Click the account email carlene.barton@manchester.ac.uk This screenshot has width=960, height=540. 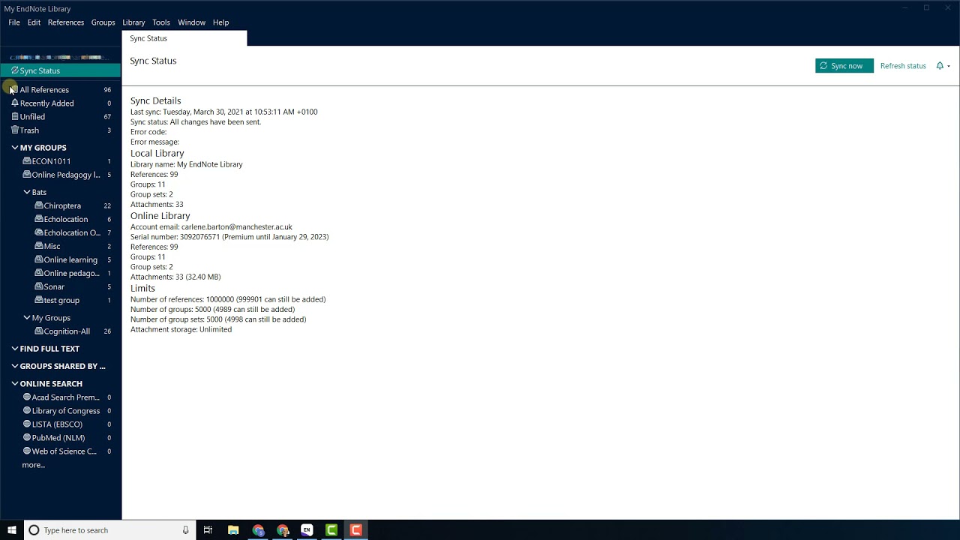point(237,226)
